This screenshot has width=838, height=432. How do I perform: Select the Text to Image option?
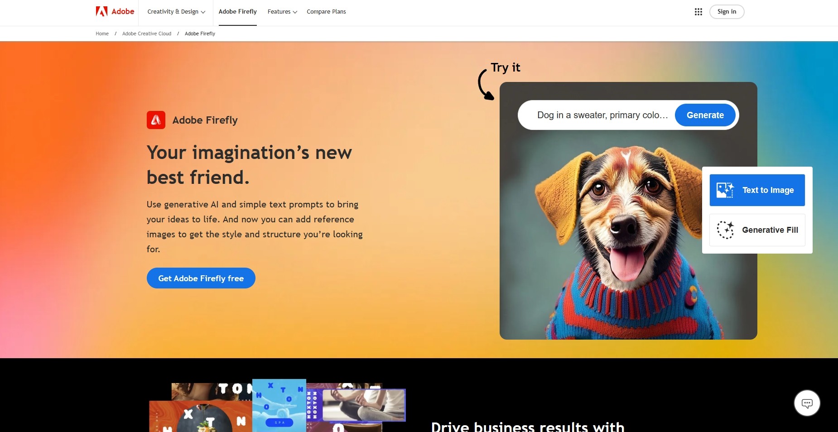[x=757, y=190]
